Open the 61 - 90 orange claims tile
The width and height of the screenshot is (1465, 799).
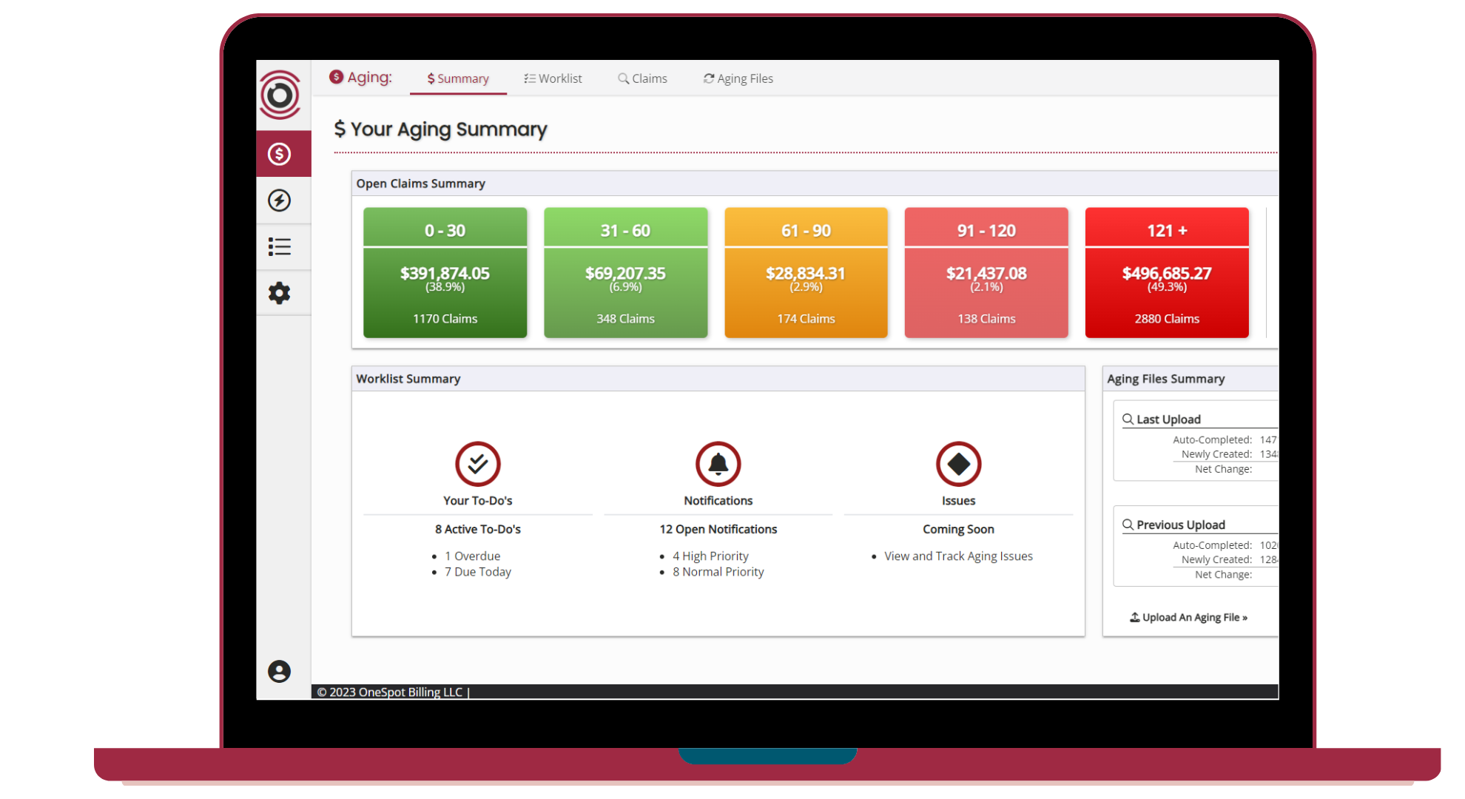[x=806, y=273]
